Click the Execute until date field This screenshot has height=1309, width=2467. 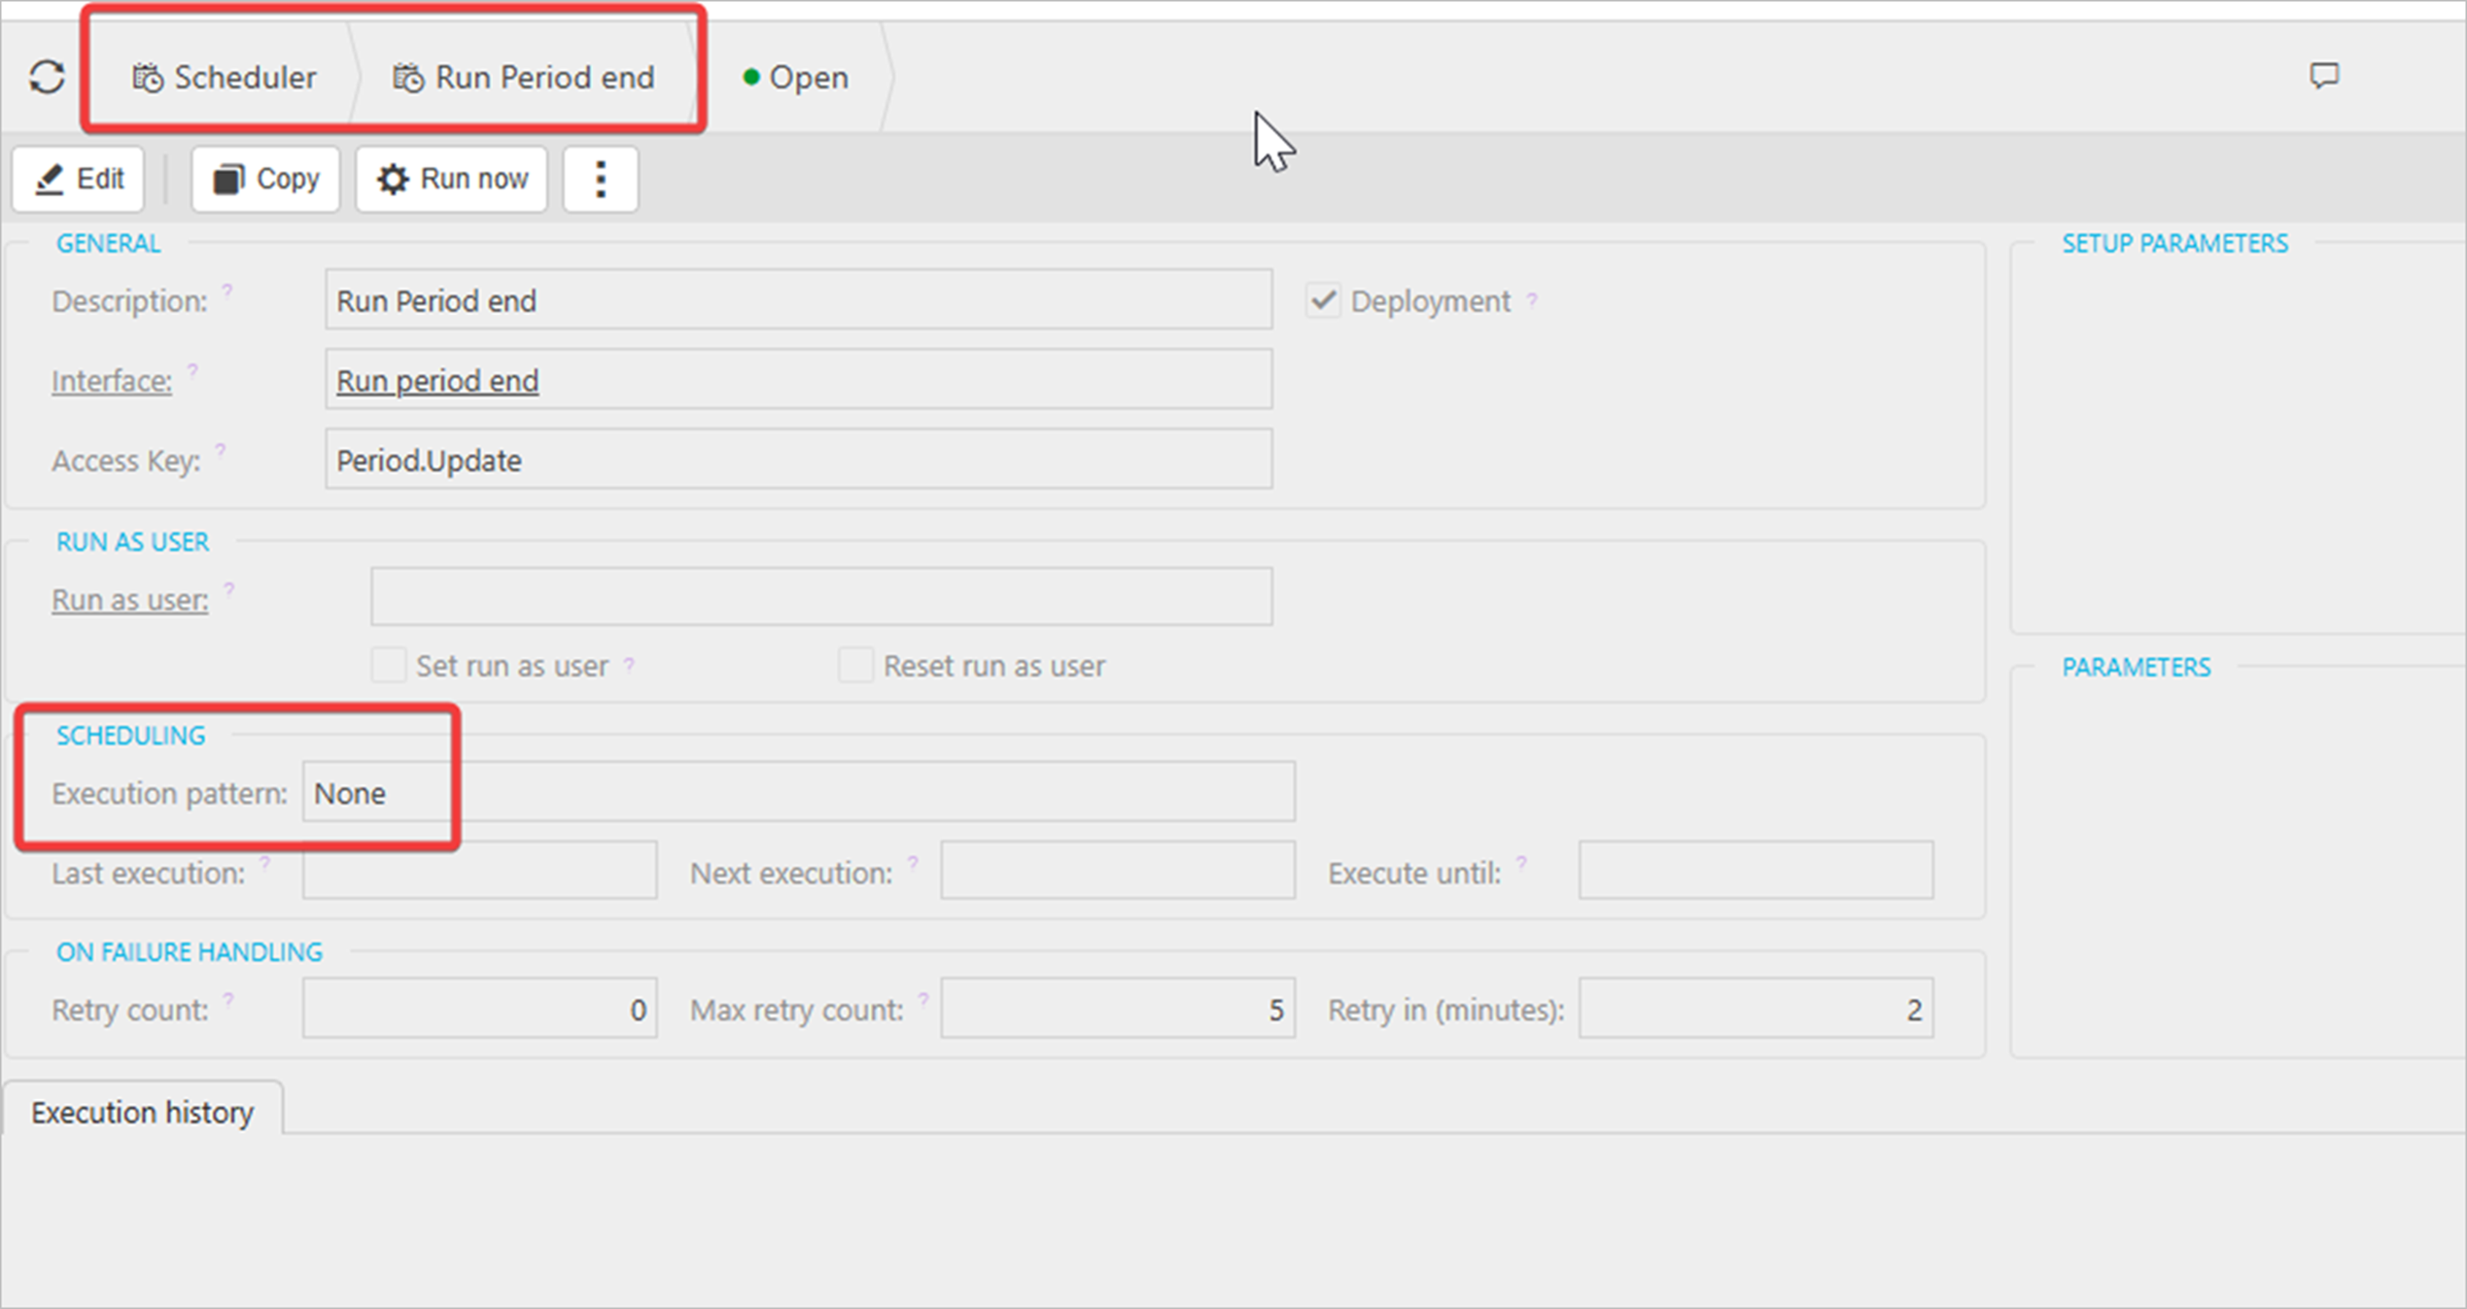click(x=1755, y=872)
